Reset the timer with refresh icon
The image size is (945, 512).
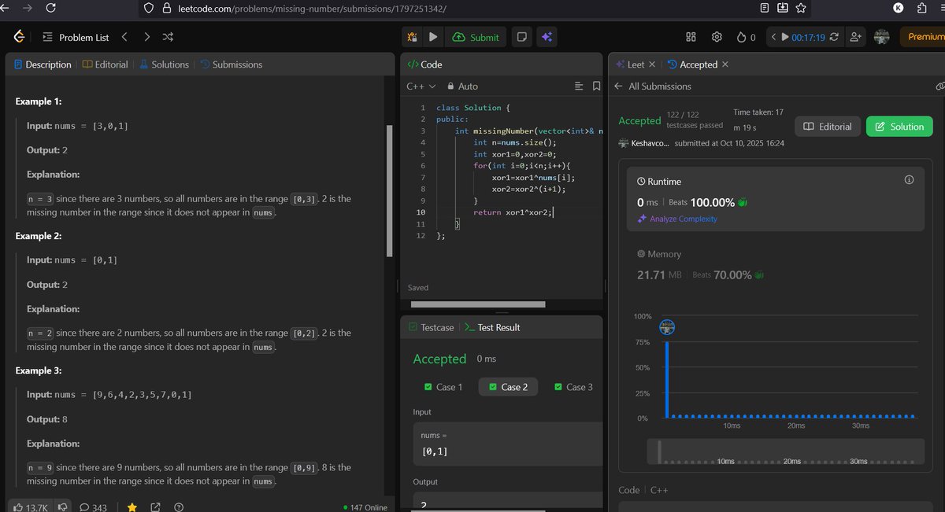tap(834, 37)
